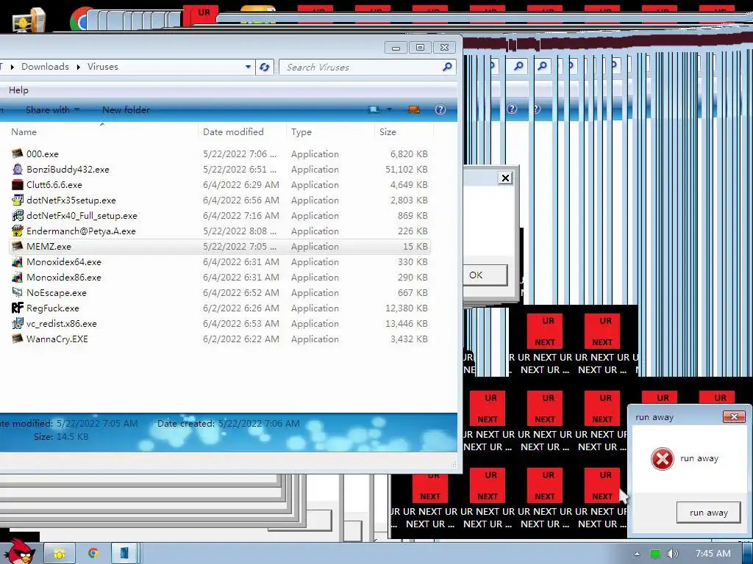Click the red error icon in run away dialog

[x=663, y=458]
